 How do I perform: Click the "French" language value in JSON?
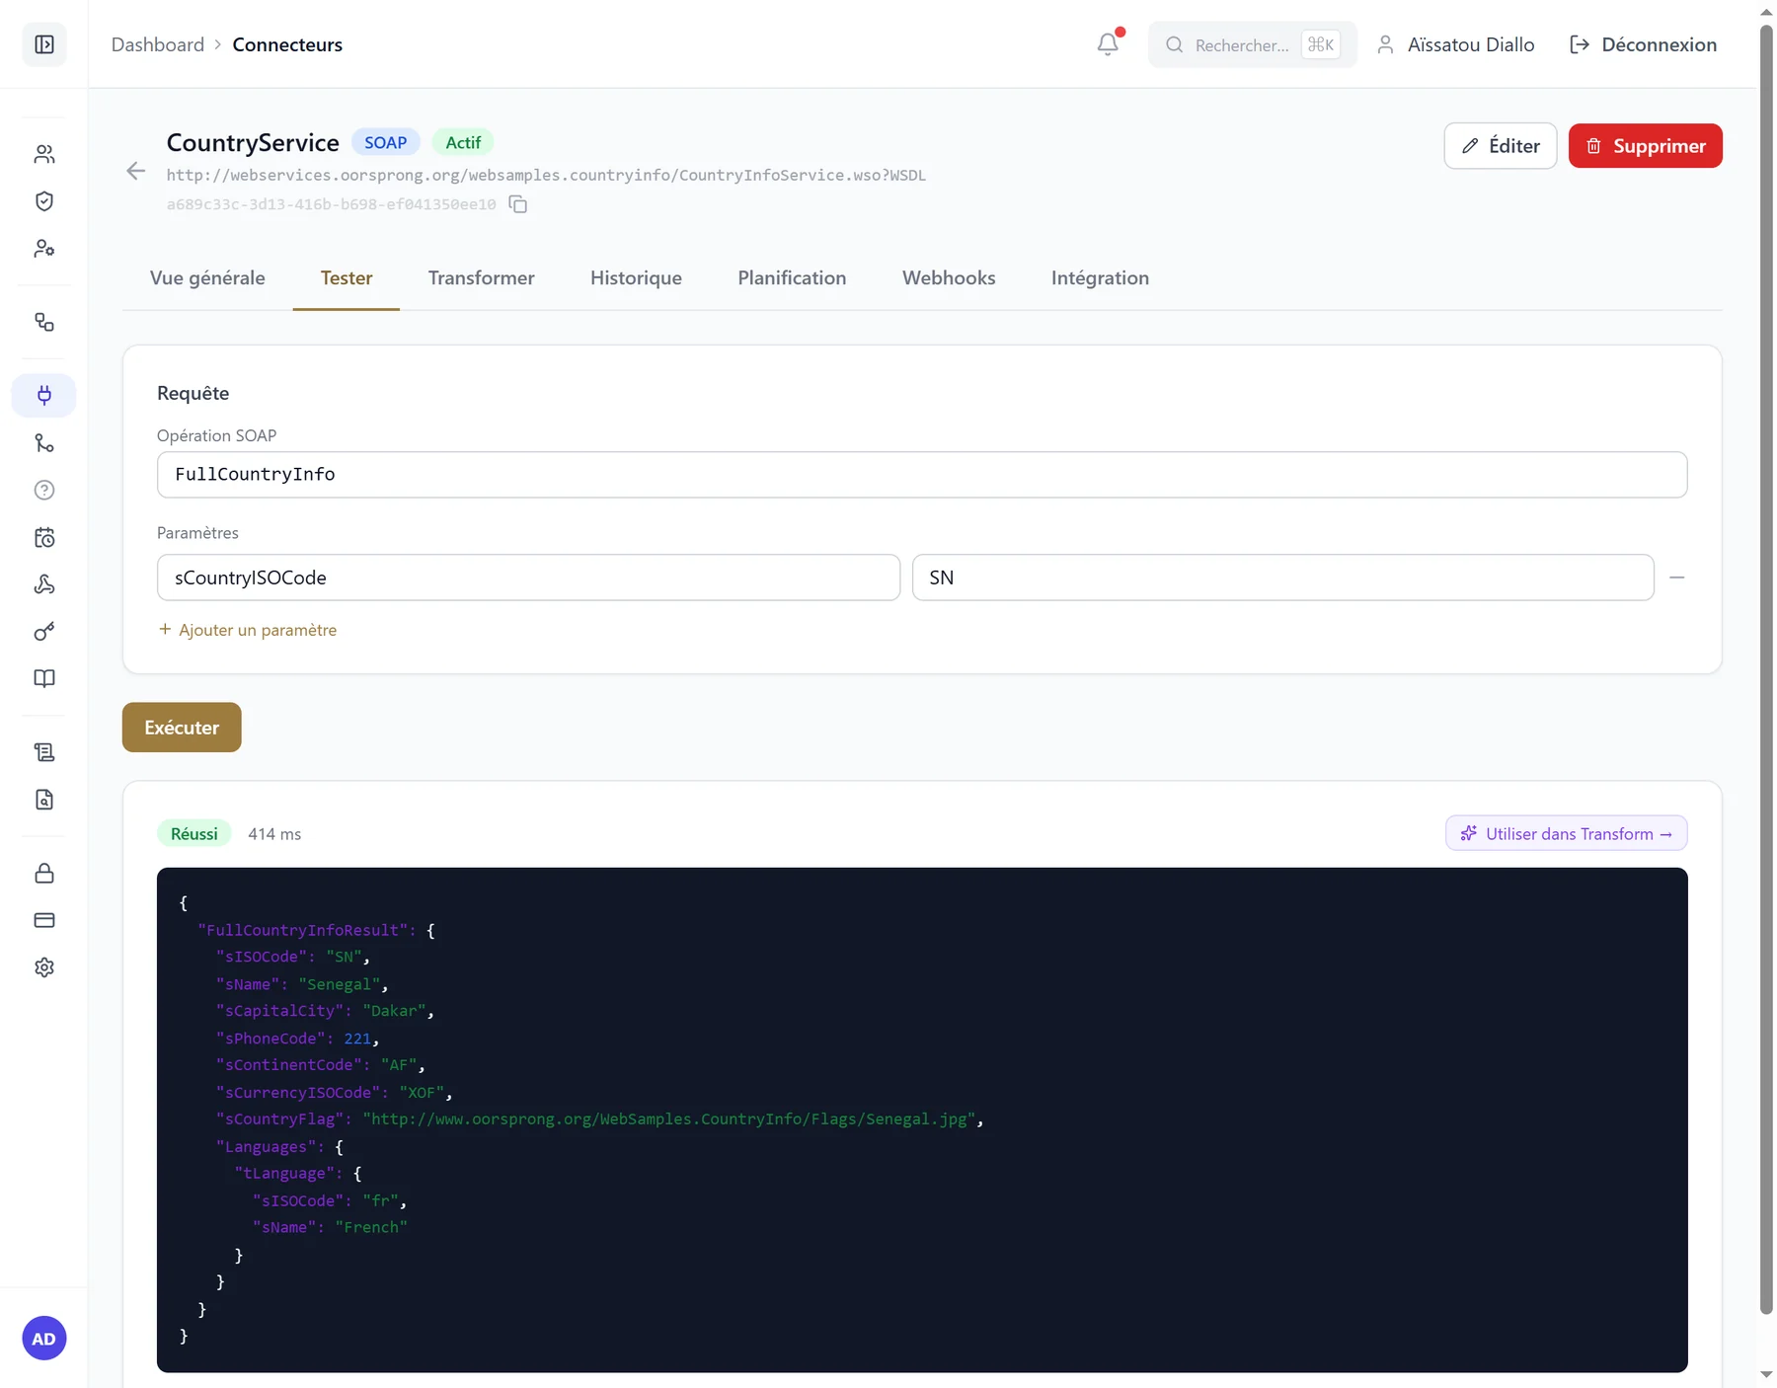(x=371, y=1227)
